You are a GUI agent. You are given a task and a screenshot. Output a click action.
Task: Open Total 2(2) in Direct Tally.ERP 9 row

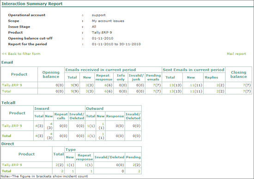60,165
